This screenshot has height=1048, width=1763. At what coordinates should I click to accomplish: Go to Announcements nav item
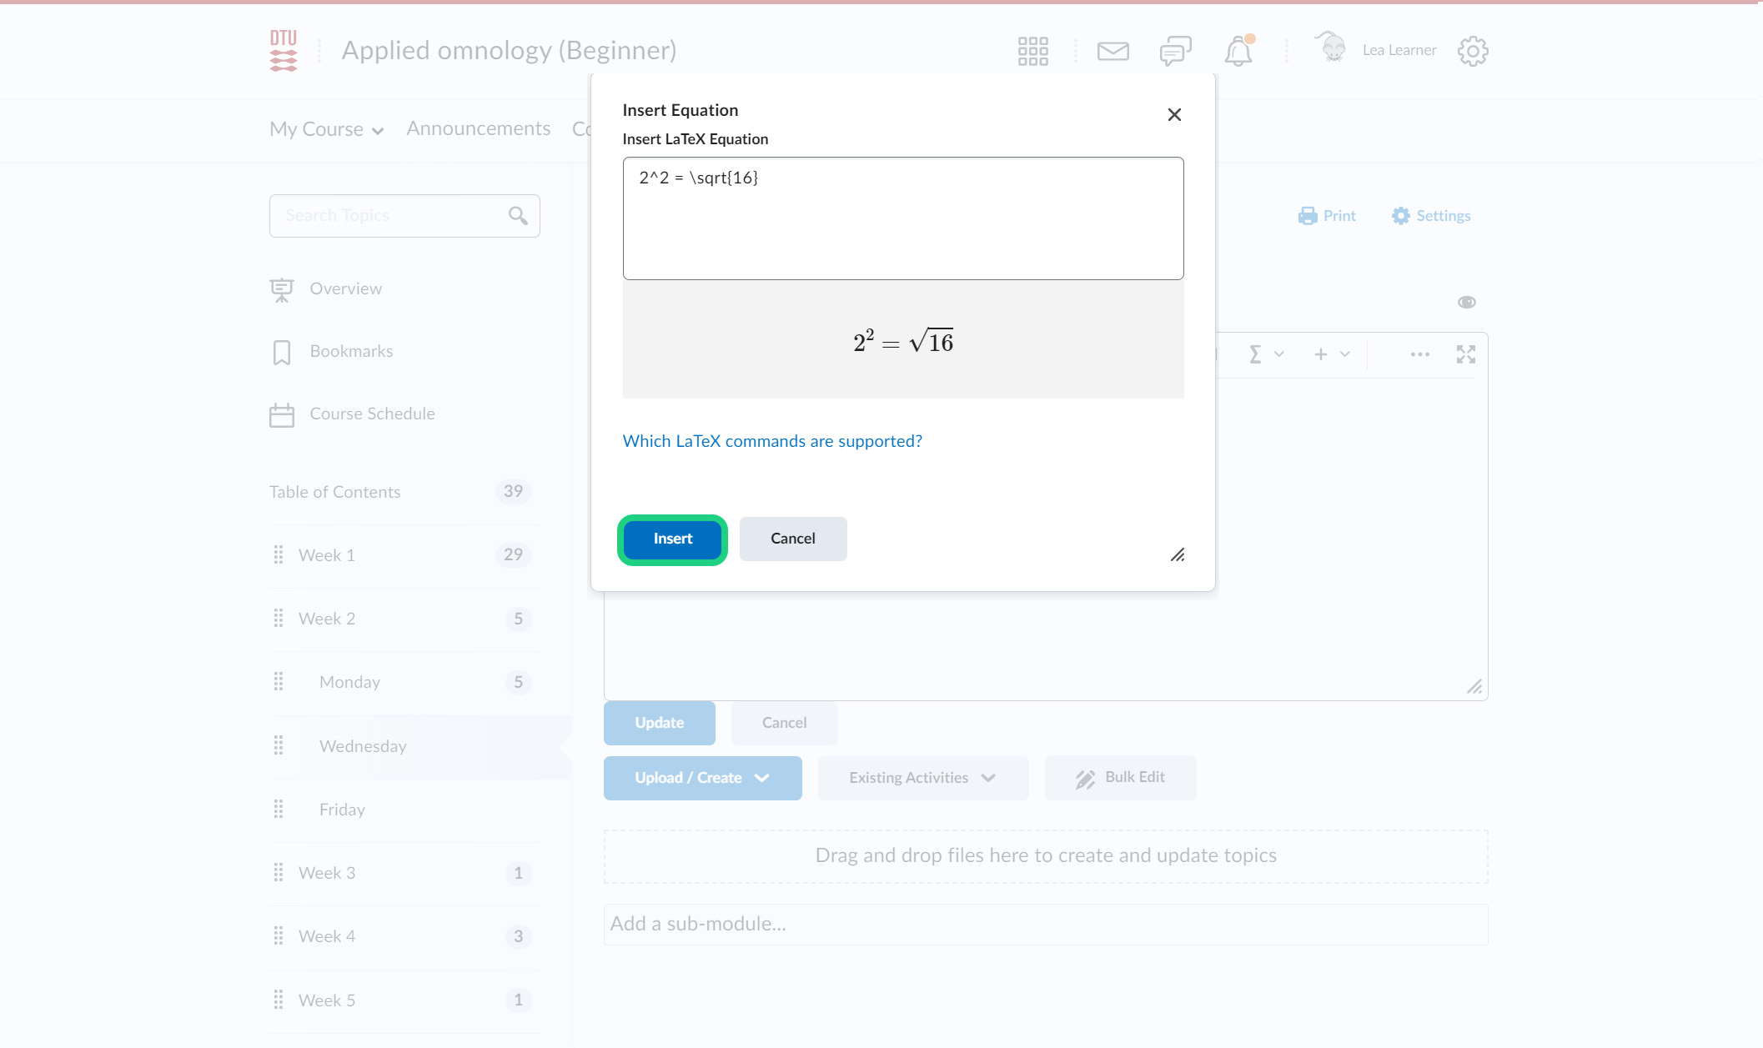[478, 128]
